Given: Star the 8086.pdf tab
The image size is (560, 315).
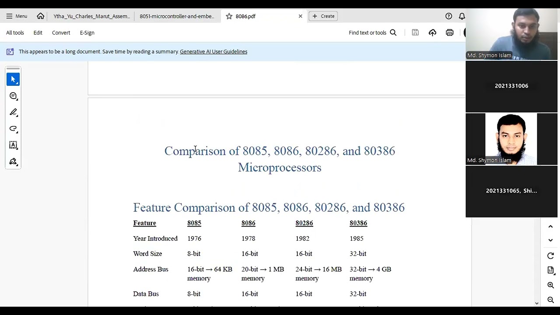Looking at the screenshot, I should tap(229, 16).
